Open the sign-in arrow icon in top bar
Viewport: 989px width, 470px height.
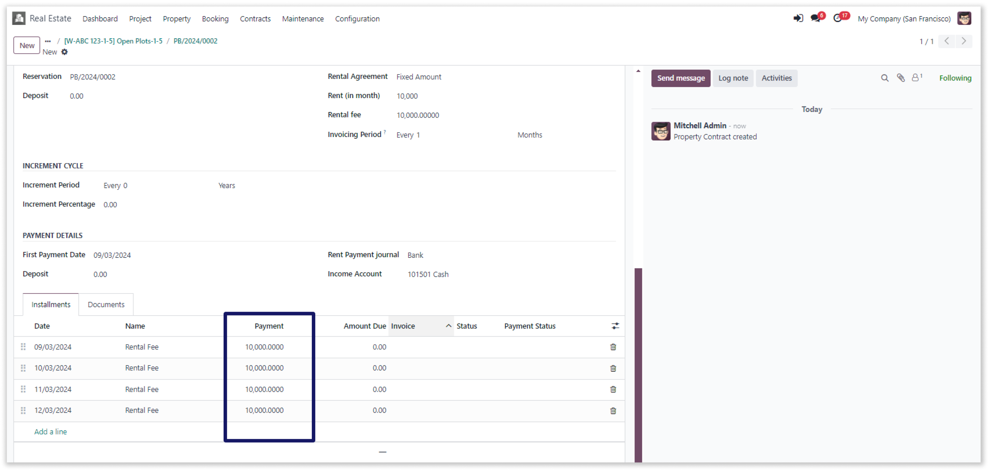798,18
